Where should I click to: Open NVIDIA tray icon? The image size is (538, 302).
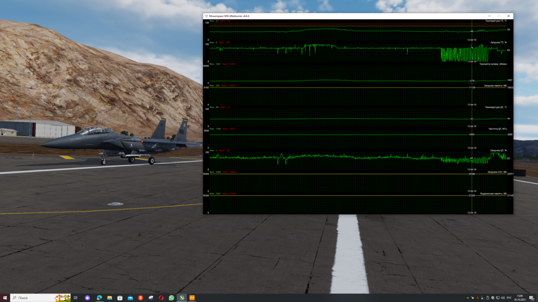coord(468,298)
